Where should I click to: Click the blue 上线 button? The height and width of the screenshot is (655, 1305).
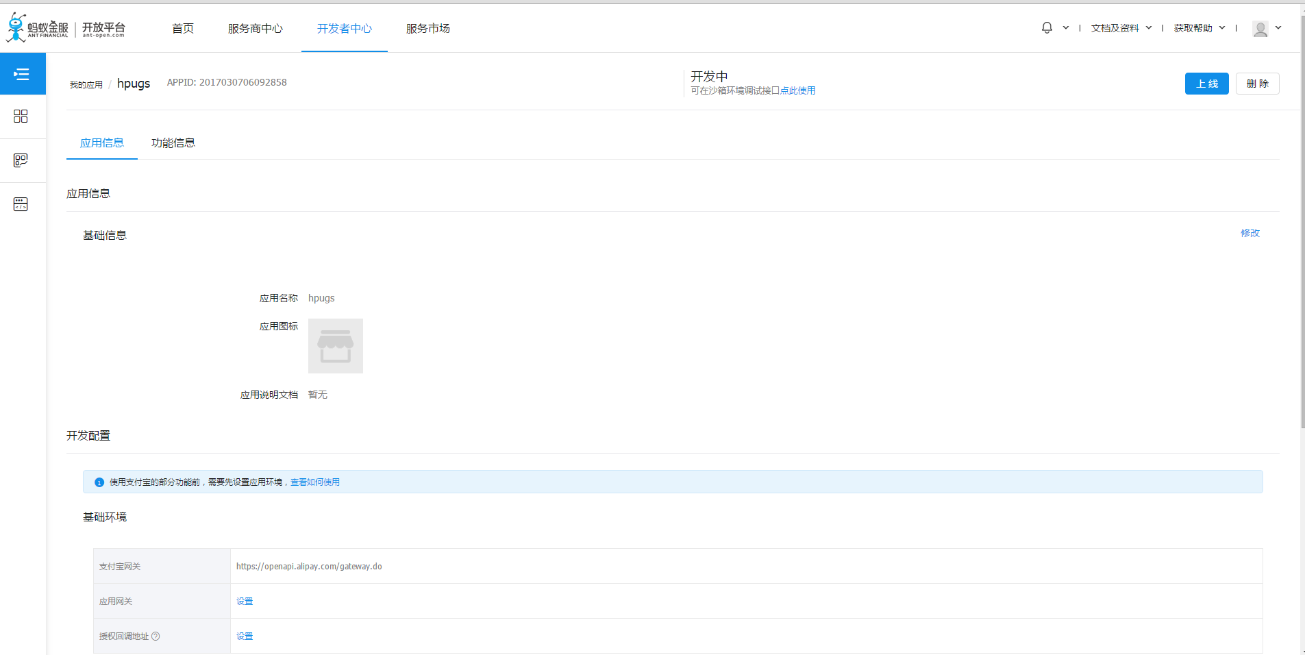pos(1206,84)
